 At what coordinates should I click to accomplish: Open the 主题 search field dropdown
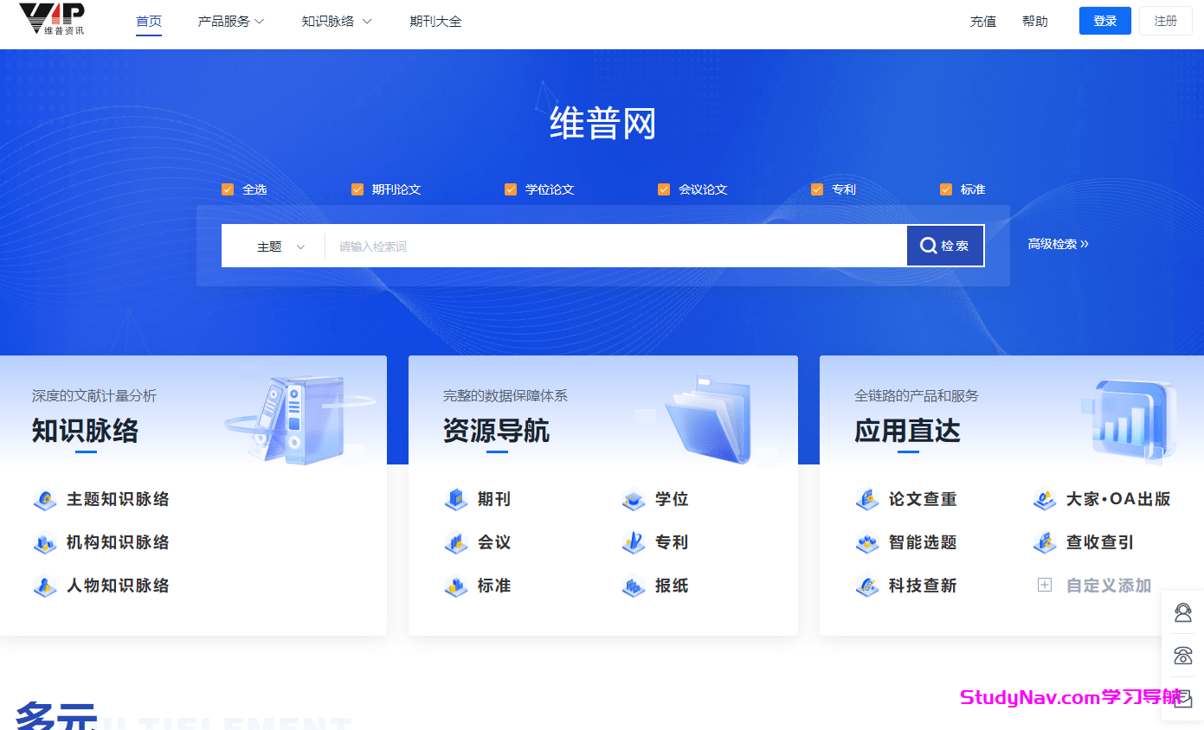click(280, 247)
